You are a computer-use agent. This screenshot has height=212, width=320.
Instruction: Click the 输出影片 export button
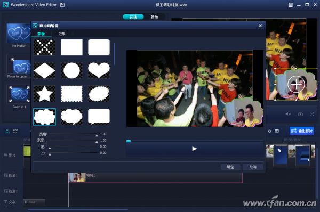tap(302, 131)
